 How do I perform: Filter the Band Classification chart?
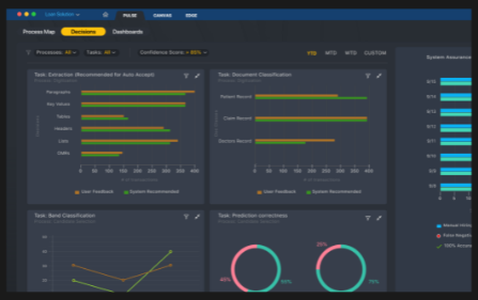tap(186, 216)
